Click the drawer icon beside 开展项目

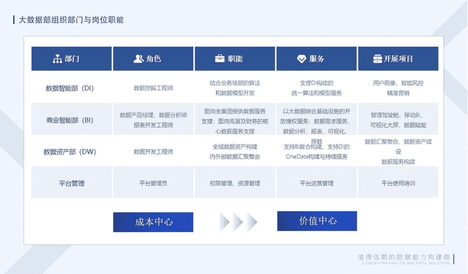pyautogui.click(x=378, y=59)
